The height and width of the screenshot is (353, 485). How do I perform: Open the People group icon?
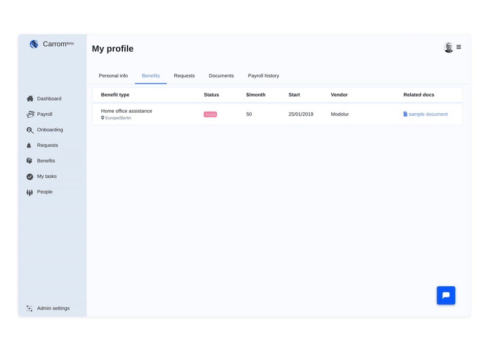29,192
